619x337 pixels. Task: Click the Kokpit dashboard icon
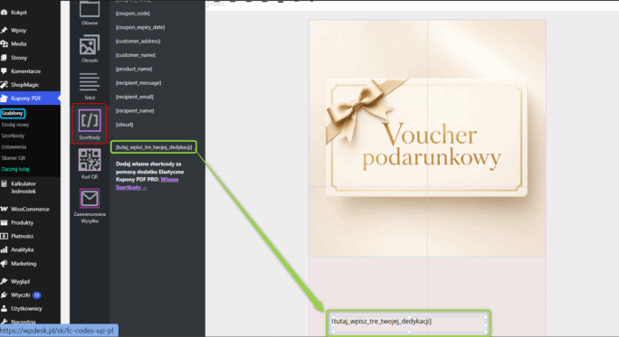(4, 13)
